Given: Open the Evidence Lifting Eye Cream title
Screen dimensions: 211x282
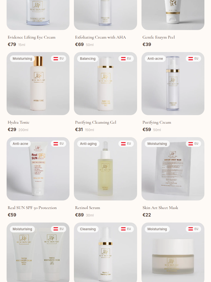Looking at the screenshot, I should pyautogui.click(x=32, y=37).
